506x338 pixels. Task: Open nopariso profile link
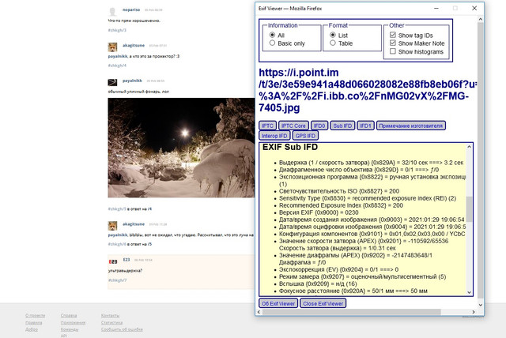pos(131,9)
